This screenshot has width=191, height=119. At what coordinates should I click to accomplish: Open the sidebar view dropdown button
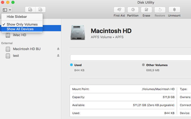tap(7, 10)
